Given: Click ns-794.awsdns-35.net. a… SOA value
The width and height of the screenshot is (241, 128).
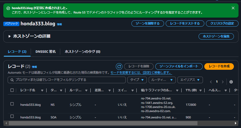Looking at the screenshot, I should pyautogui.click(x=159, y=118).
